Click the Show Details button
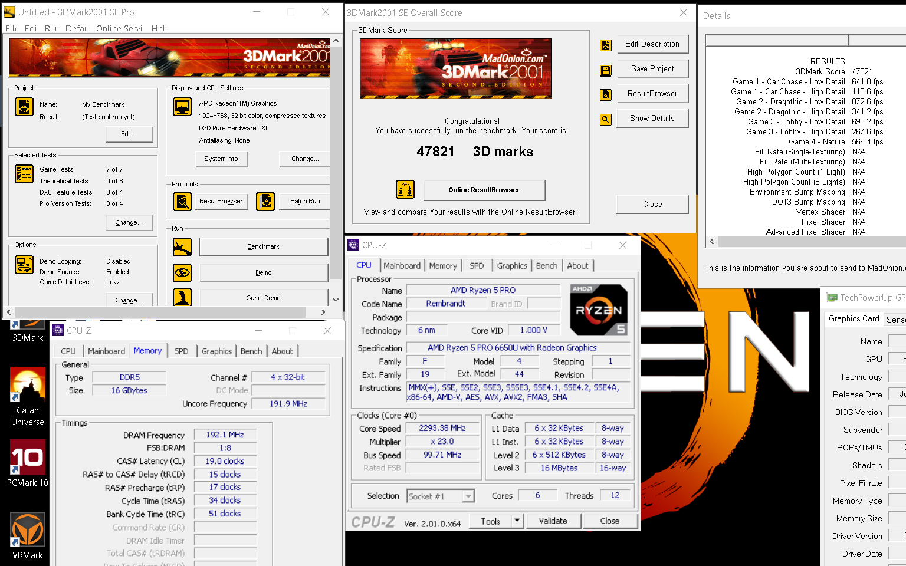Viewport: 906px width, 566px height. click(x=652, y=118)
